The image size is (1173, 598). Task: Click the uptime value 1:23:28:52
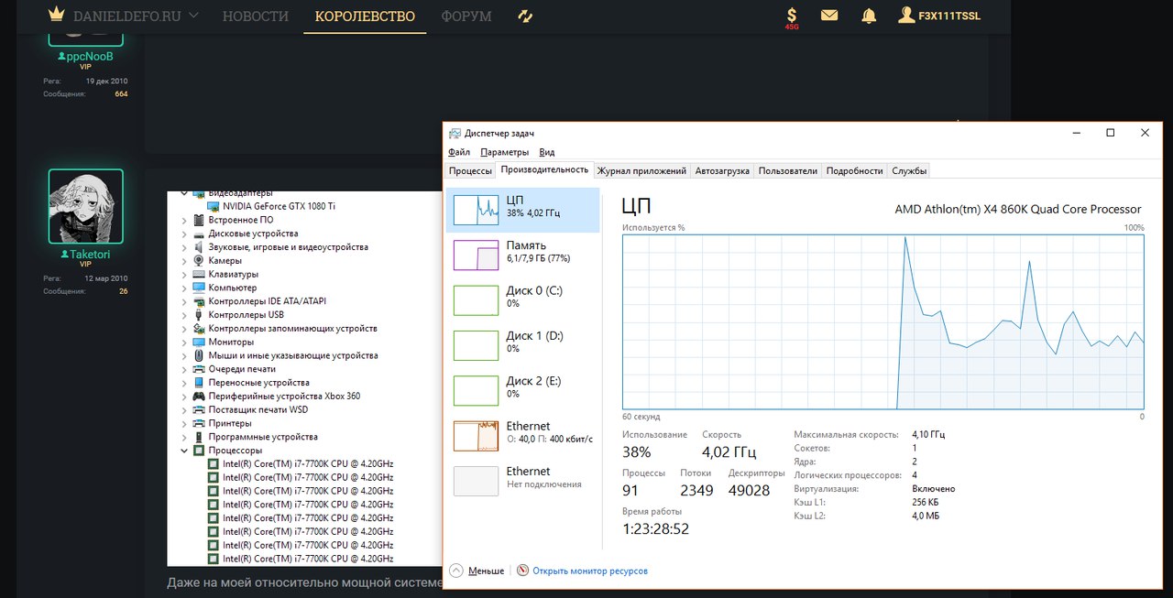click(x=655, y=528)
